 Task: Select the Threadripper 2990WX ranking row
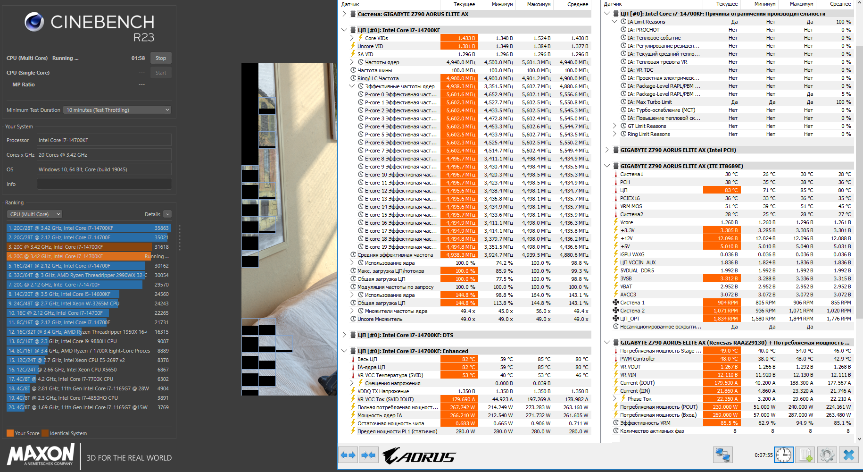[89, 275]
